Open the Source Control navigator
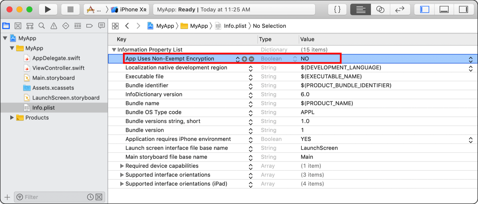478x204 pixels. click(18, 26)
